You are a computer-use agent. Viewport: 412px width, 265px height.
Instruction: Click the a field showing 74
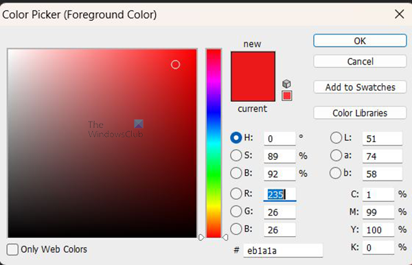[382, 157]
